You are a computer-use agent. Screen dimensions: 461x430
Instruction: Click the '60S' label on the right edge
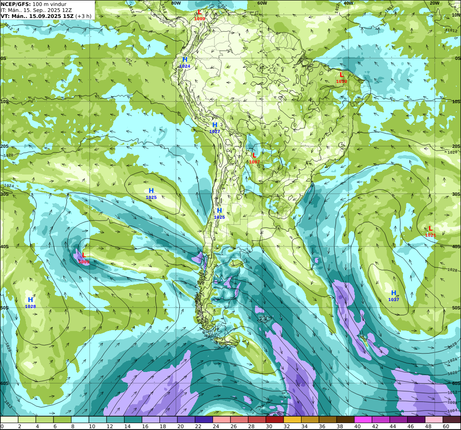(456, 384)
